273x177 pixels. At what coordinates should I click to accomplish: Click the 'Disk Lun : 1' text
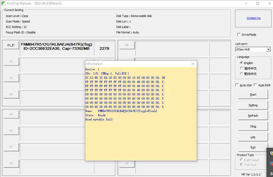123,21
